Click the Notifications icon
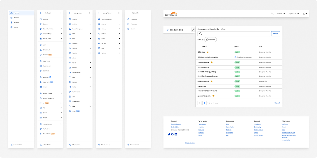 [x=41, y=129]
